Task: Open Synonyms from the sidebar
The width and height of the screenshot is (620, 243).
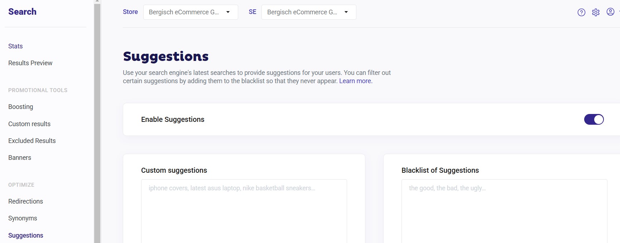Action: click(x=23, y=218)
